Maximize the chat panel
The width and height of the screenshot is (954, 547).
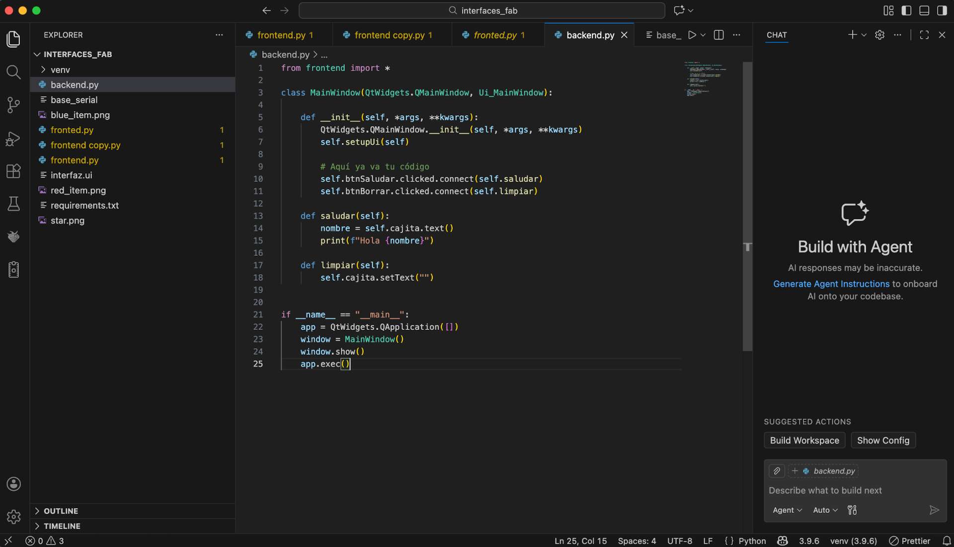point(924,35)
